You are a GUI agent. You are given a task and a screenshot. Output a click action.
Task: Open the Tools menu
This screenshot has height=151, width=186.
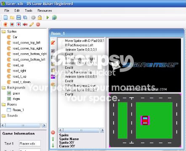[29, 10]
